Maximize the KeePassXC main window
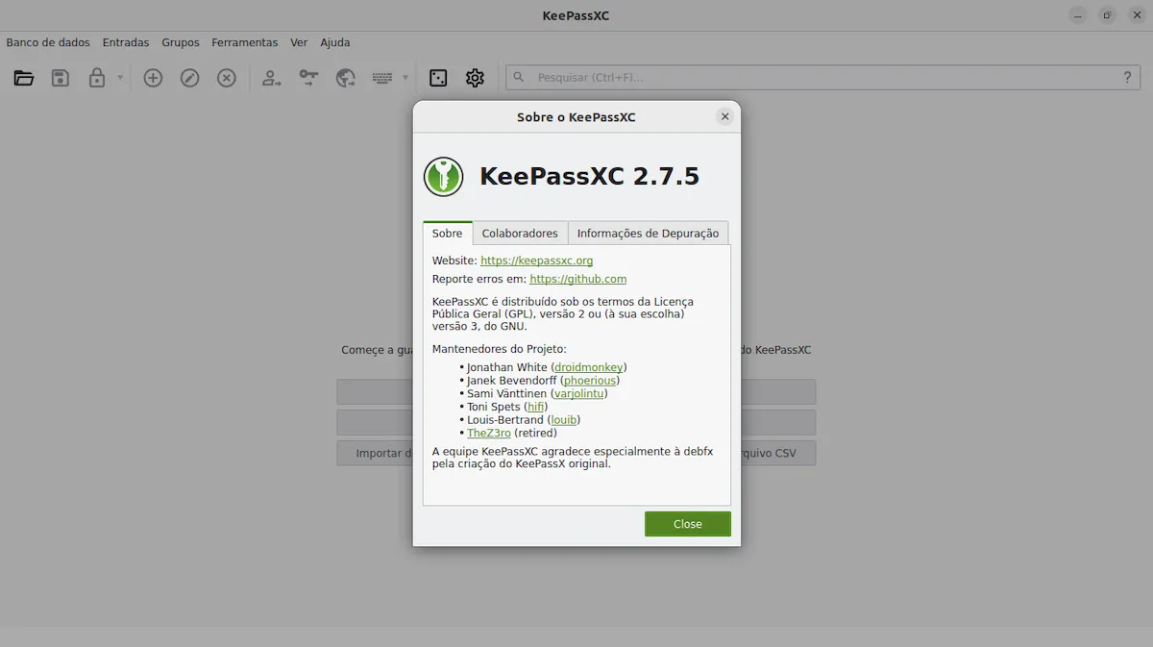This screenshot has height=647, width=1153. (1107, 15)
